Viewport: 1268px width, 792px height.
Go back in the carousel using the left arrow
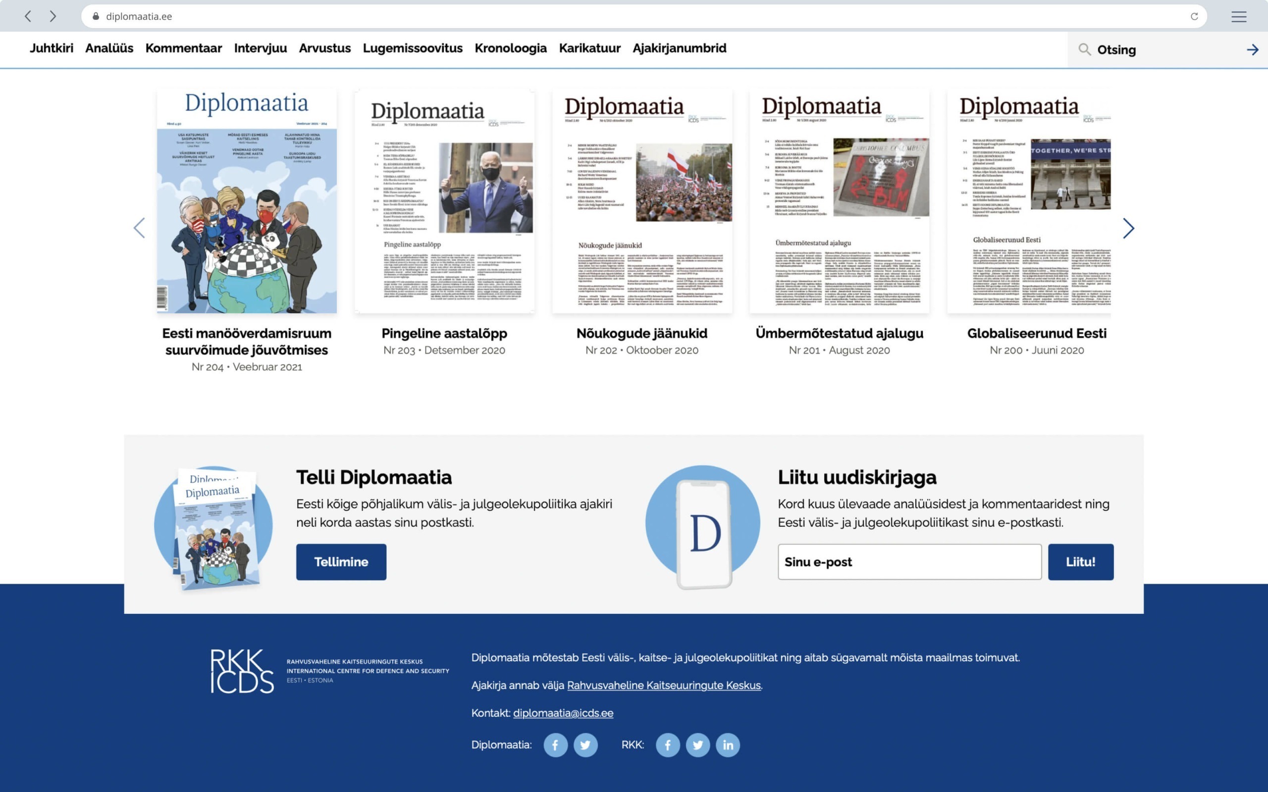pos(139,228)
